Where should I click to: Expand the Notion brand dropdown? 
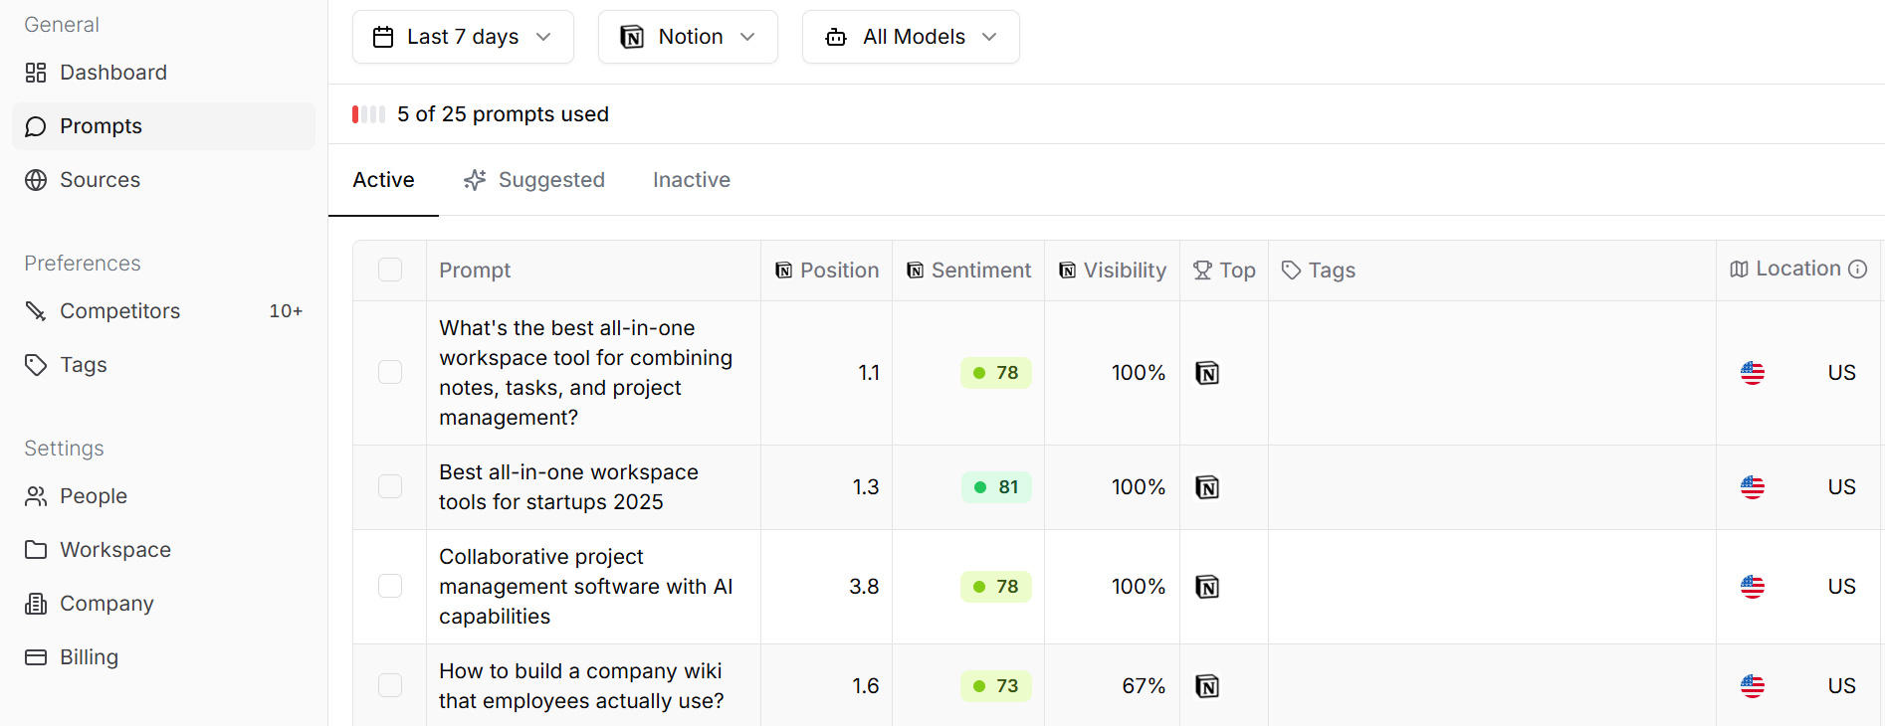[x=688, y=37]
